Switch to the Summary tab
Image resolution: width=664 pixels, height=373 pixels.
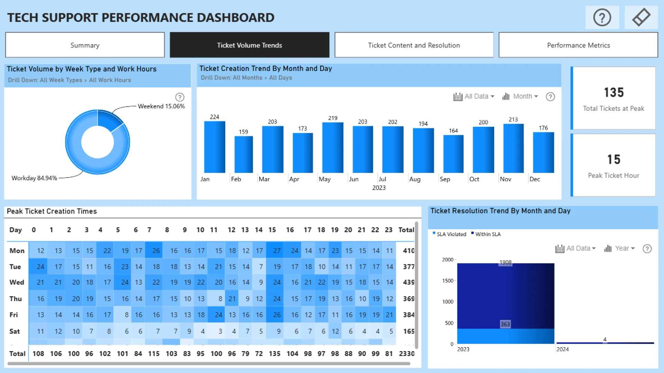(x=85, y=45)
